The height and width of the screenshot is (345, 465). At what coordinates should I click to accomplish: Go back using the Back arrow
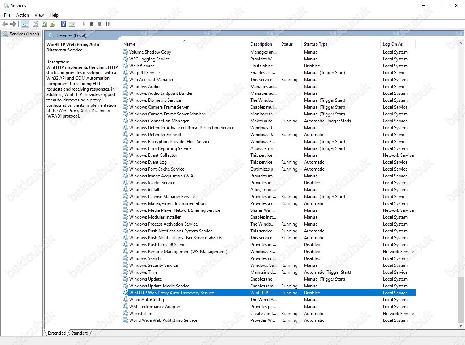[5, 24]
